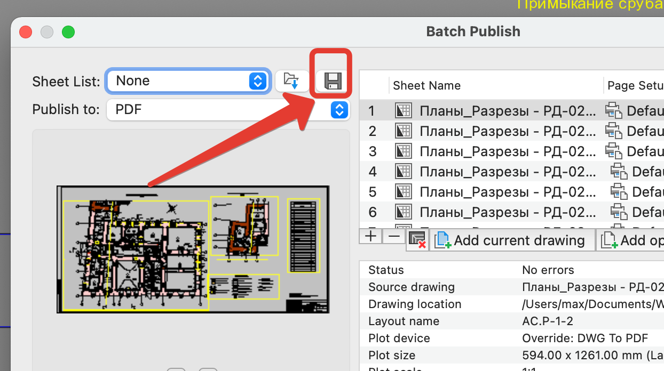Image resolution: width=664 pixels, height=371 pixels.
Task: Open the Publish to format dropdown
Action: [x=339, y=109]
